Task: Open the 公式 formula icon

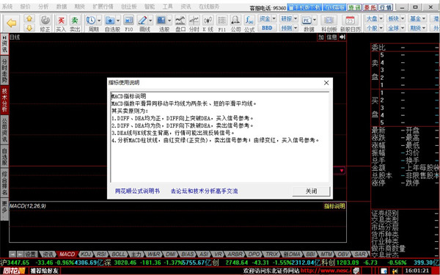Action: point(249,21)
